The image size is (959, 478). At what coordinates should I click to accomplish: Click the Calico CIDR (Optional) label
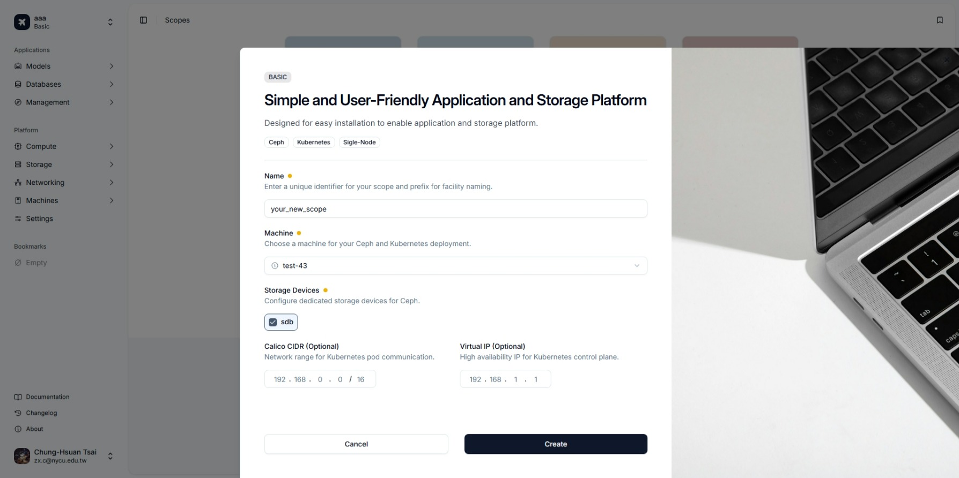pos(301,346)
